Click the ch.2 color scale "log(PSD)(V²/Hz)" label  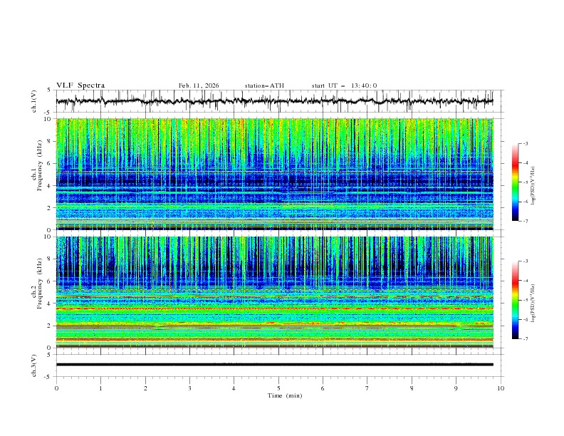[533, 303]
